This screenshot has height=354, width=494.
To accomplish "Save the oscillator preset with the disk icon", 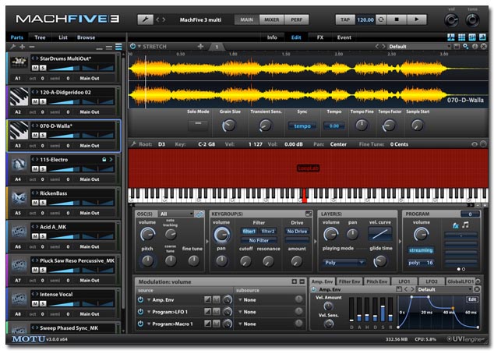I will (457, 46).
